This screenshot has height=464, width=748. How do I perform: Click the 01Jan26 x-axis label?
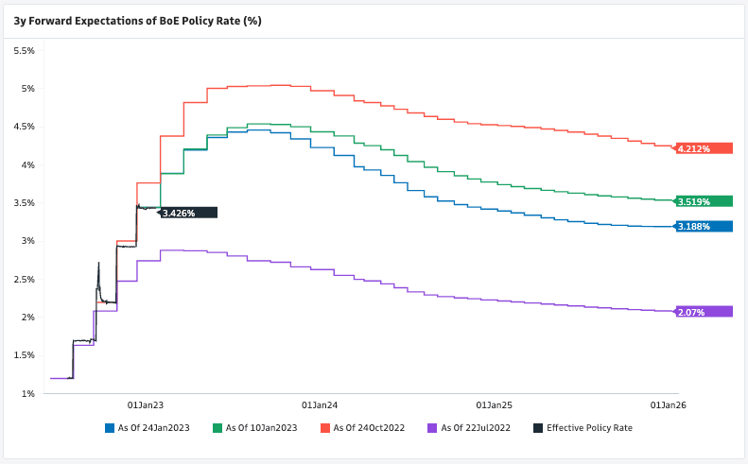point(668,404)
